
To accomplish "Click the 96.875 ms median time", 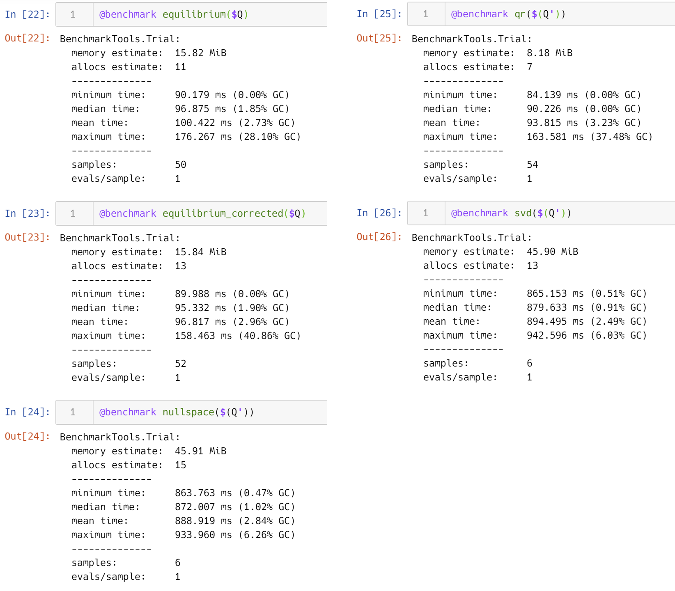I will [x=201, y=109].
